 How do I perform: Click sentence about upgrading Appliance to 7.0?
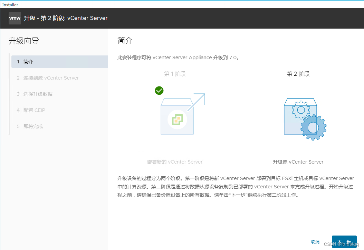(178, 58)
